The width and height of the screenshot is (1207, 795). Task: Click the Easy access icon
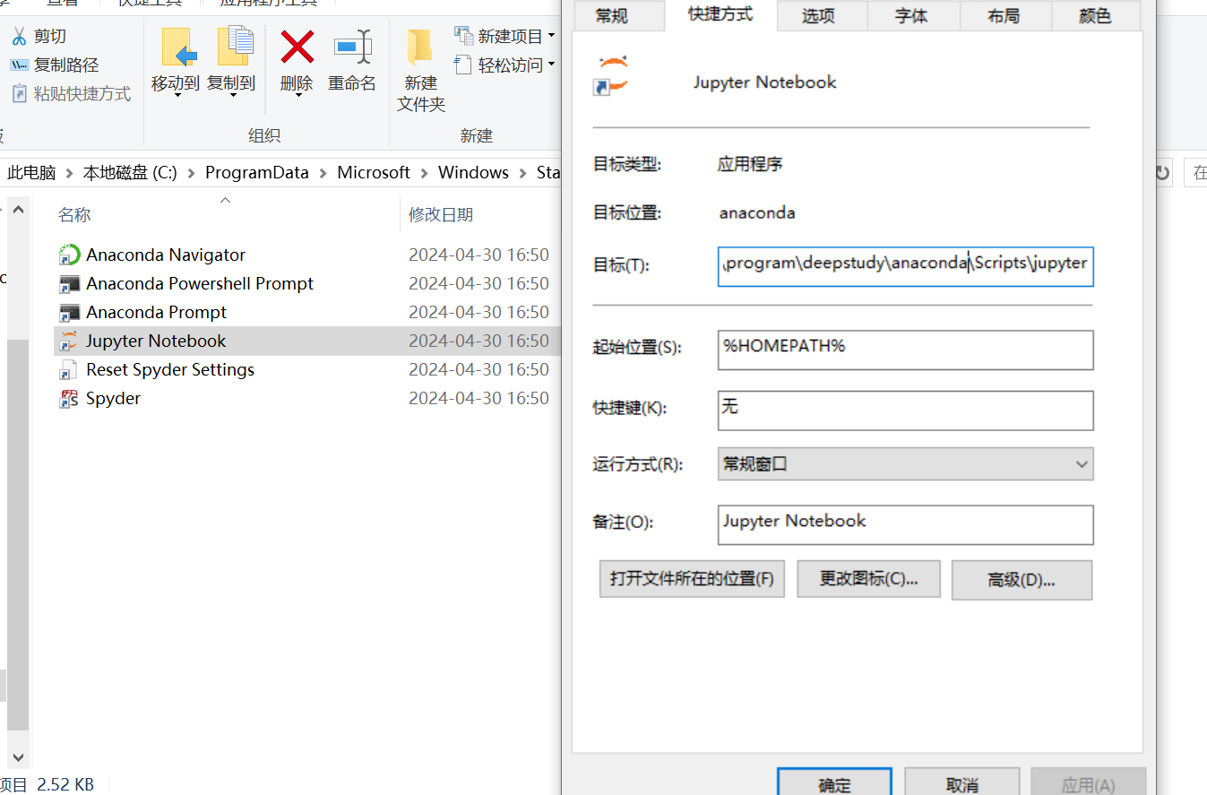tap(463, 65)
